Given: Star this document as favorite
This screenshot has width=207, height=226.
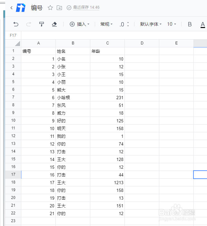Looking at the screenshot, I should pyautogui.click(x=50, y=8).
